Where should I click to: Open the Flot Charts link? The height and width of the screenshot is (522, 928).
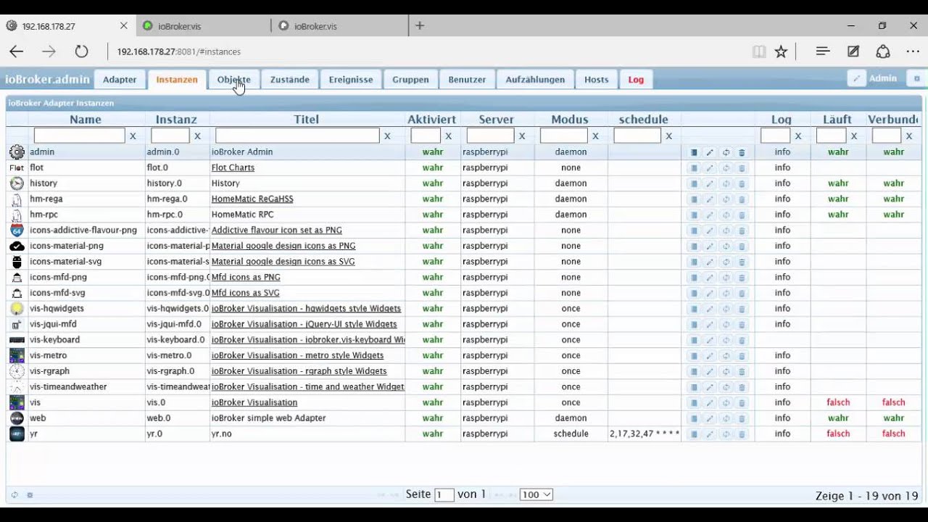click(233, 167)
